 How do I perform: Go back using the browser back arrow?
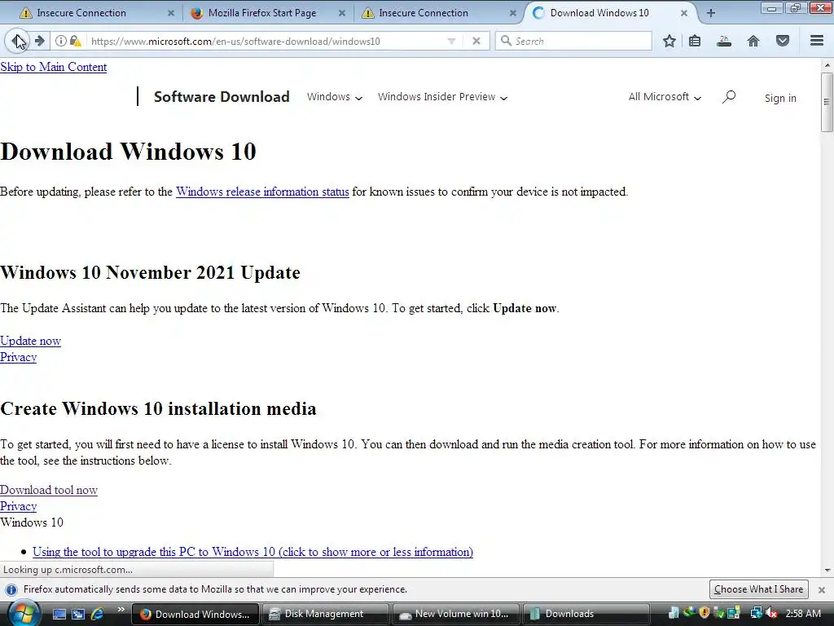[17, 41]
